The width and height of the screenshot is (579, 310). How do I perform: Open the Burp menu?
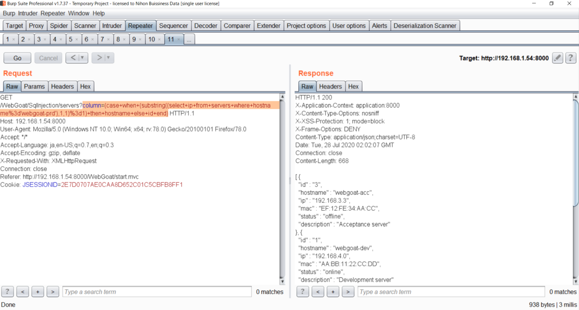[9, 13]
